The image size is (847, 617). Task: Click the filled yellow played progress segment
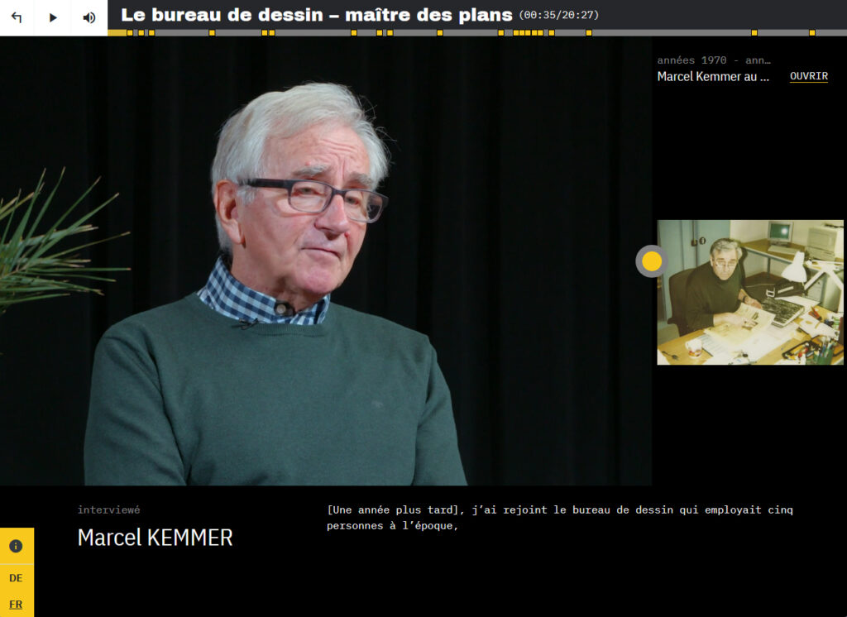[117, 33]
